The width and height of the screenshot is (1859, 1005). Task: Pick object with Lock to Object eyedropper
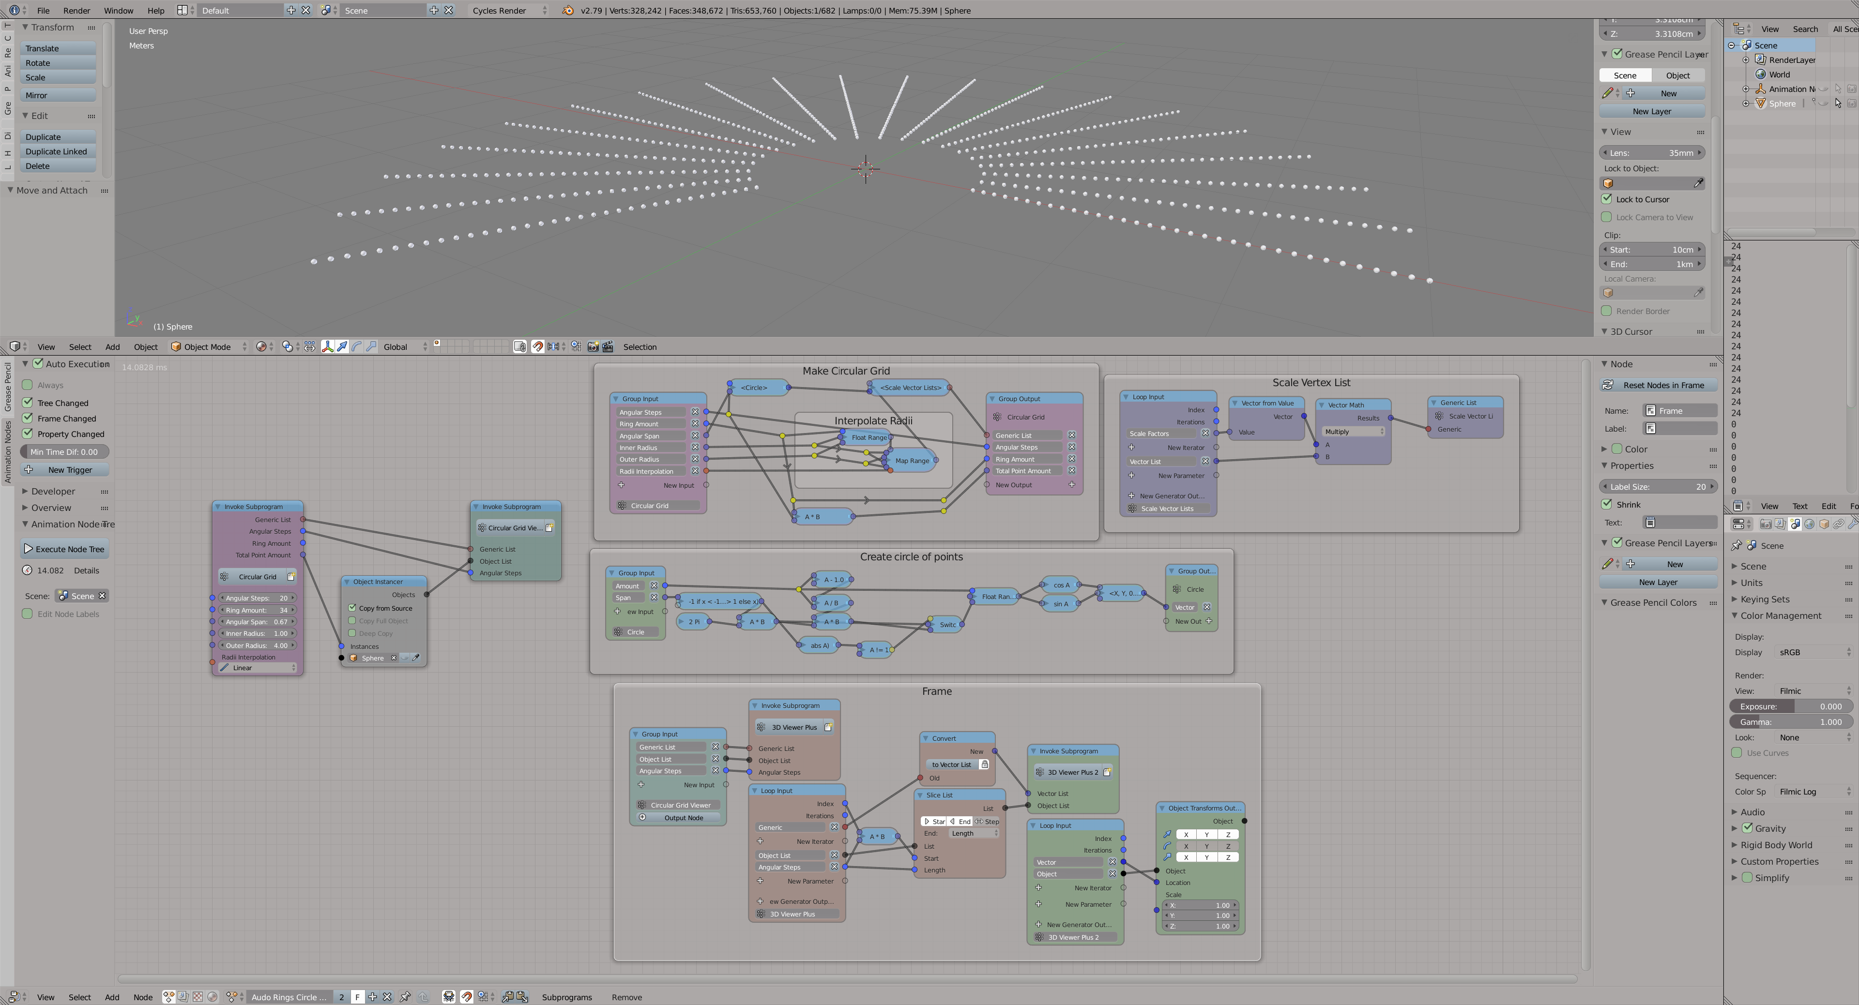[1700, 183]
